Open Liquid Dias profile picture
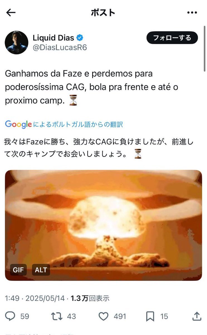207x335 pixels. click(16, 42)
